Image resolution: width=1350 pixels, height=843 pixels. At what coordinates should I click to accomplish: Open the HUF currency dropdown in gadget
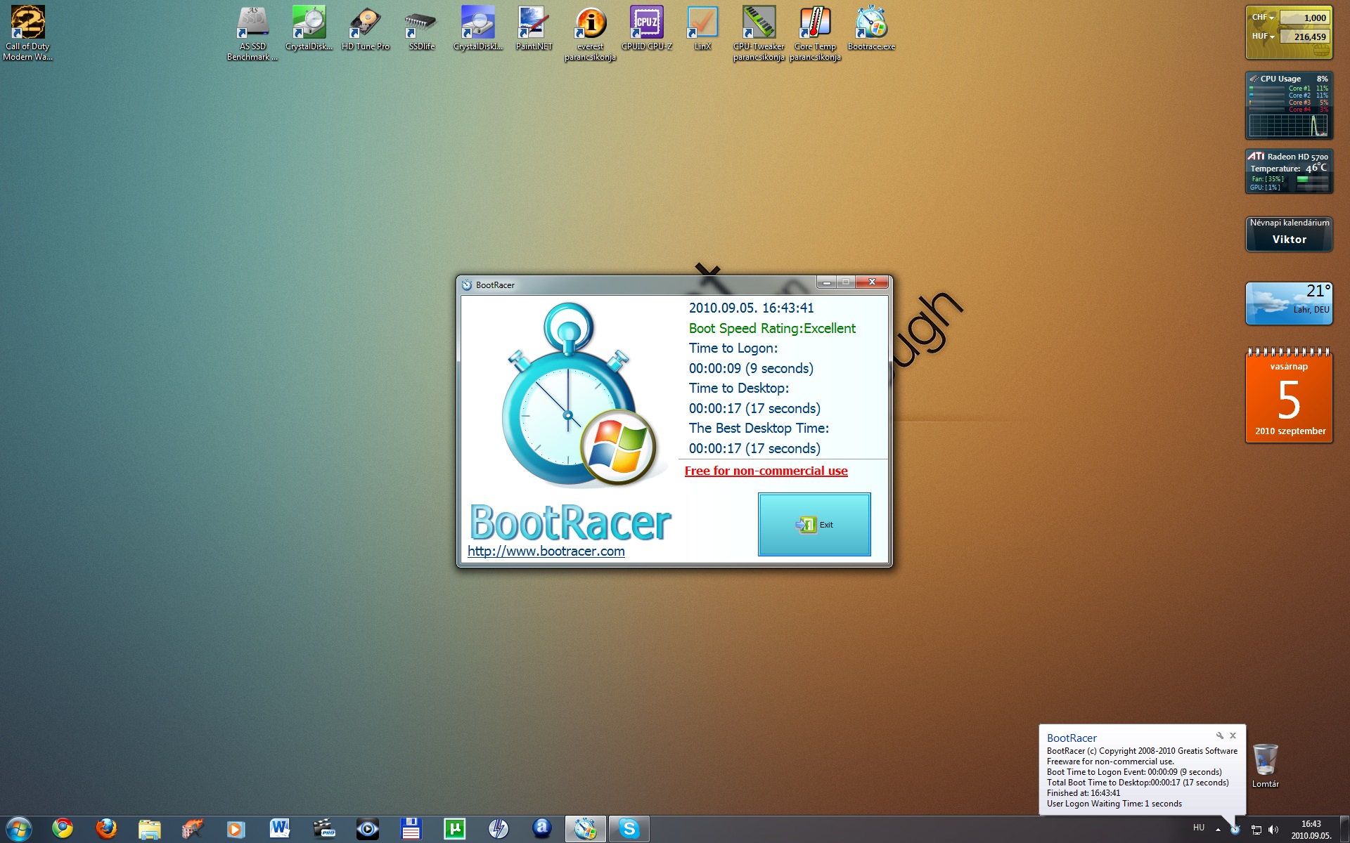1264,37
